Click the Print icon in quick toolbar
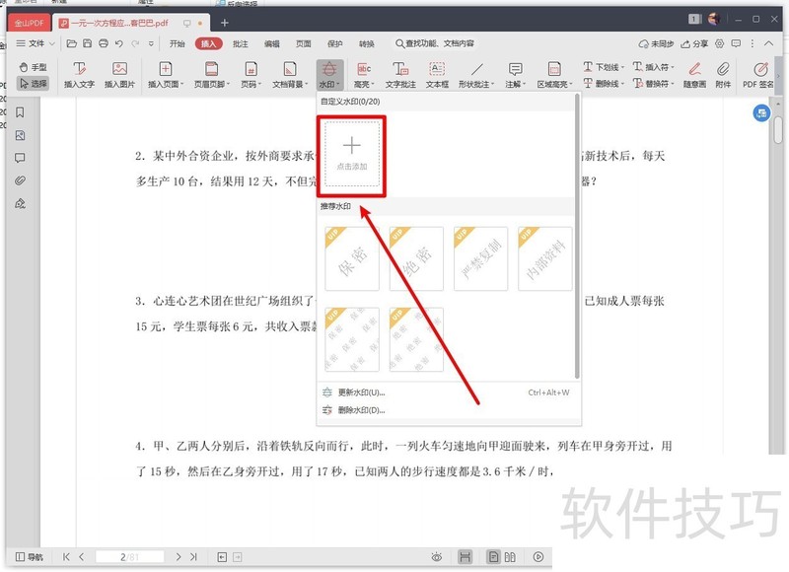 (104, 43)
